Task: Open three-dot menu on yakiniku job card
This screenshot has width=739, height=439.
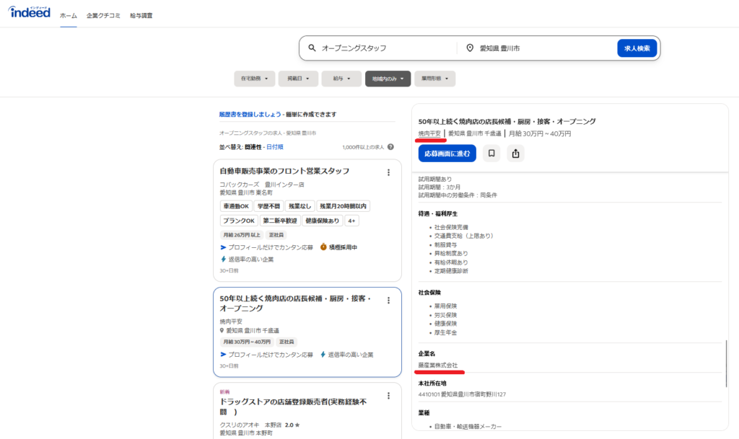Action: (388, 301)
